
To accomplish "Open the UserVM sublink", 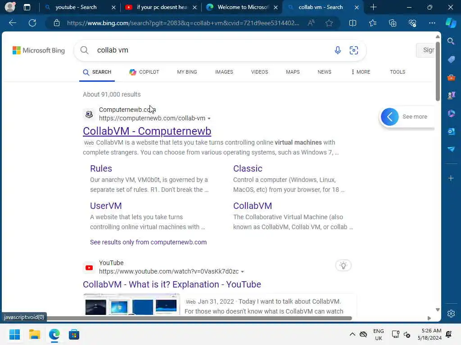I will point(106,206).
